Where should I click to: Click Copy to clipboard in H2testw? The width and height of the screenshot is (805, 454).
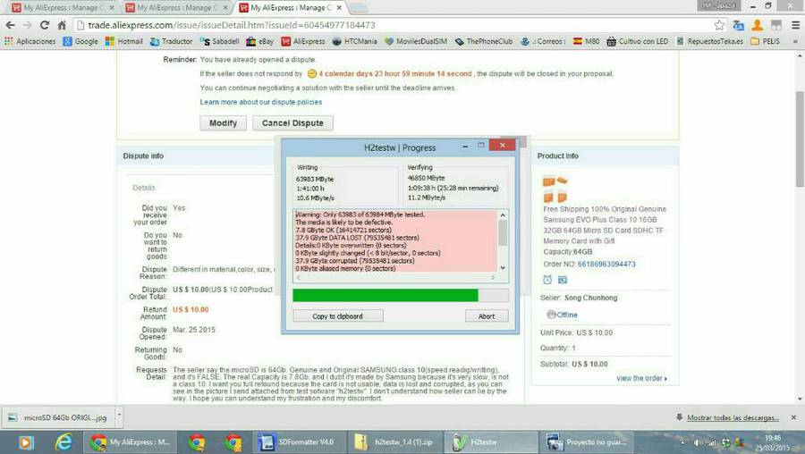[338, 316]
